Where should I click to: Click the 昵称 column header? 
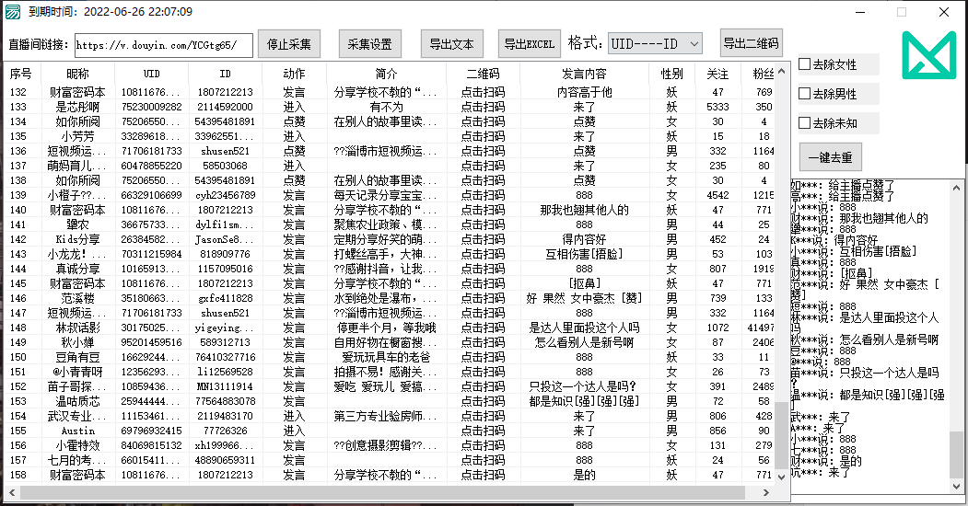click(77, 74)
